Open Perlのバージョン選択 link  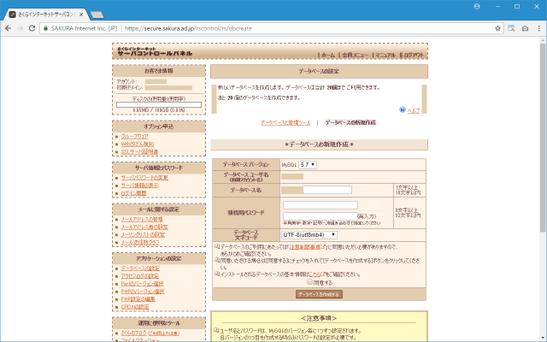pyautogui.click(x=142, y=284)
